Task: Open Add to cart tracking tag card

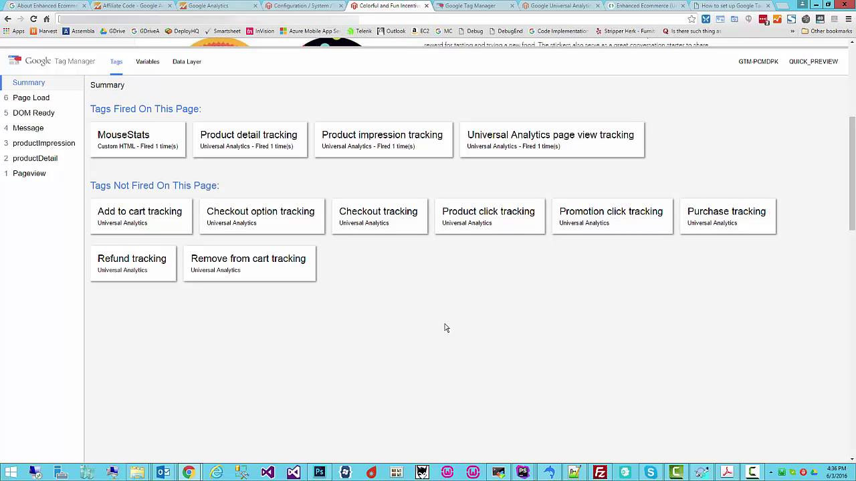Action: (141, 216)
